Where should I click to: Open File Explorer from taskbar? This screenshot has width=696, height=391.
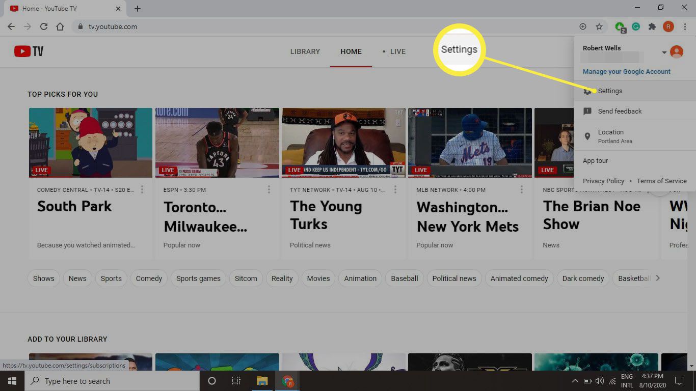click(262, 381)
